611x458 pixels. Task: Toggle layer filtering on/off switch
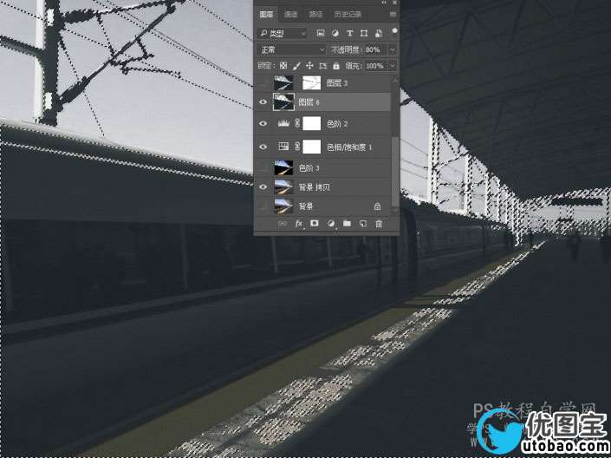tap(394, 31)
